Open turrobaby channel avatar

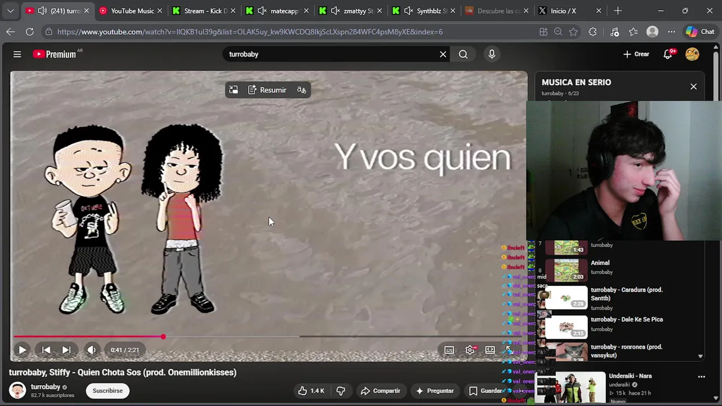pos(17,390)
